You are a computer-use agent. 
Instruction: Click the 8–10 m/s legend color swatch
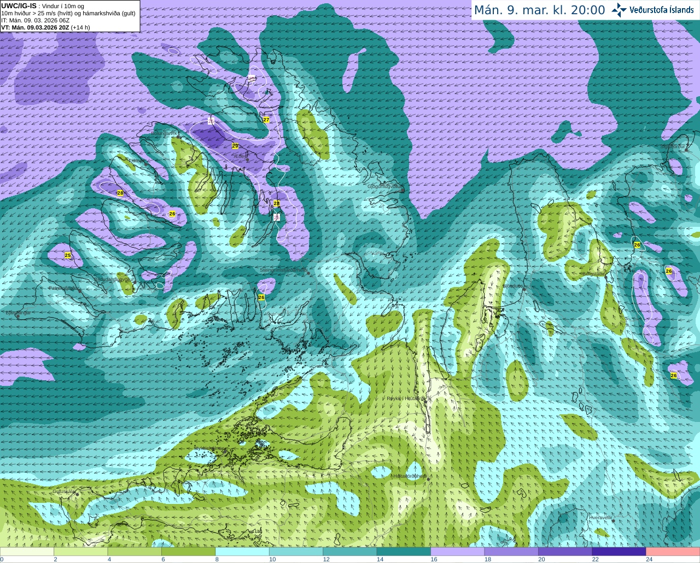242,552
